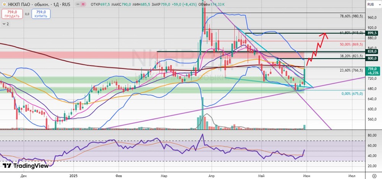
Task: Click the Июн label on the time axis
Action: click(x=307, y=176)
